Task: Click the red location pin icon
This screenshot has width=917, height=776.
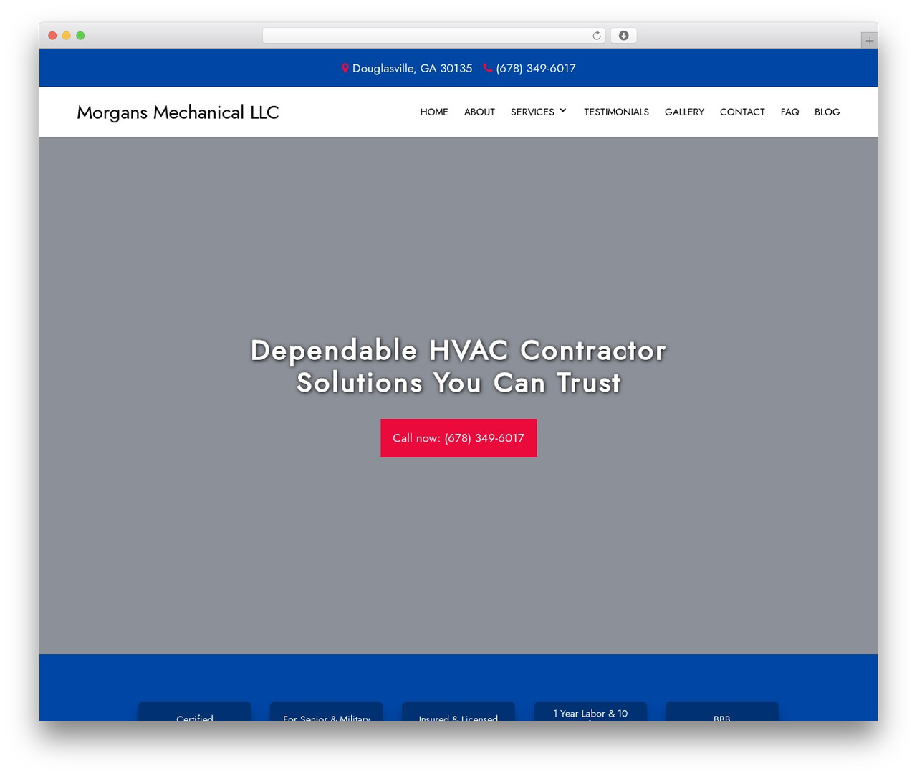Action: tap(345, 68)
